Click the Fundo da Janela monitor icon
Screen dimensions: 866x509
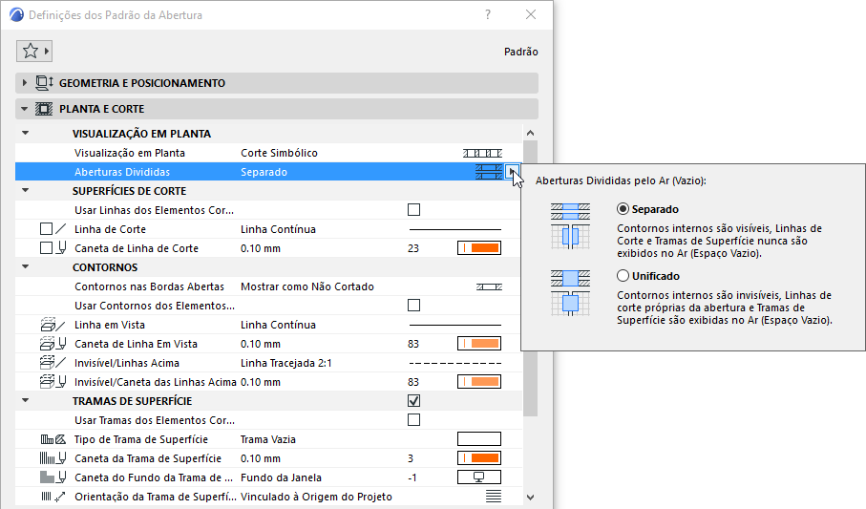[x=479, y=477]
